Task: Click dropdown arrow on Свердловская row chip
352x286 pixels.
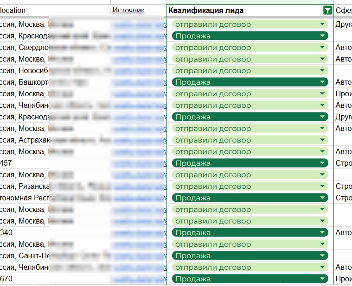Action: [x=322, y=48]
